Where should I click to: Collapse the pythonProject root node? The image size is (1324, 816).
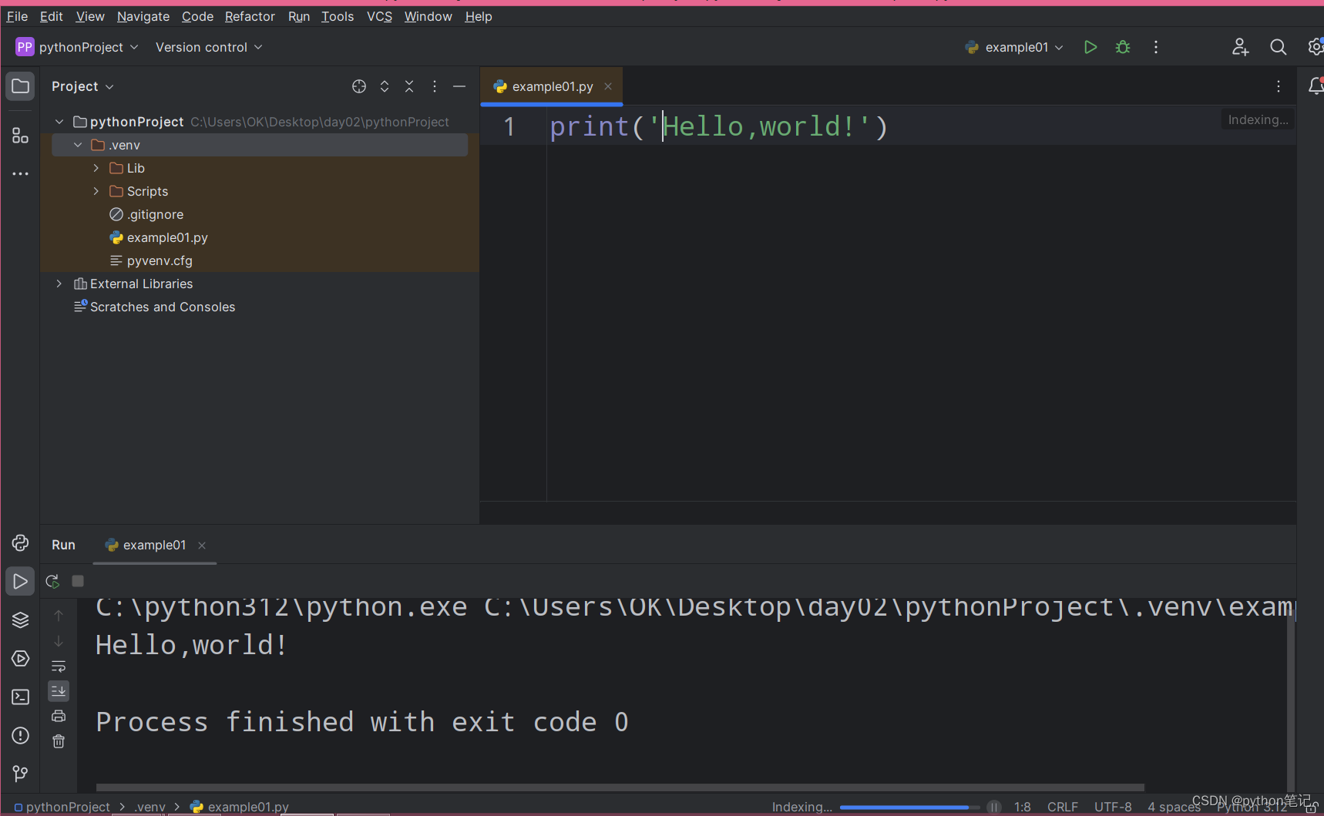click(x=59, y=122)
